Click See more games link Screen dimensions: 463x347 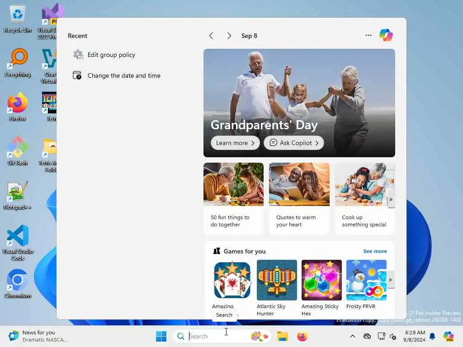click(375, 251)
